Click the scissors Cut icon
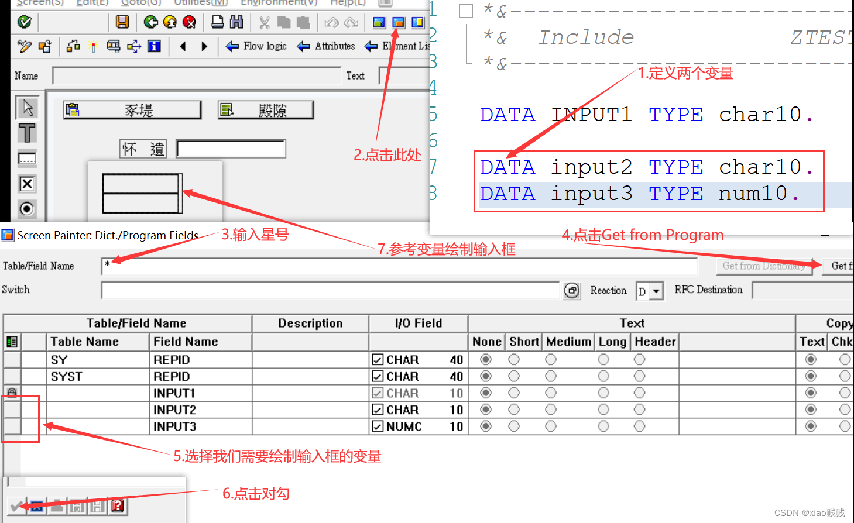Screen dimensions: 854x523 265,22
